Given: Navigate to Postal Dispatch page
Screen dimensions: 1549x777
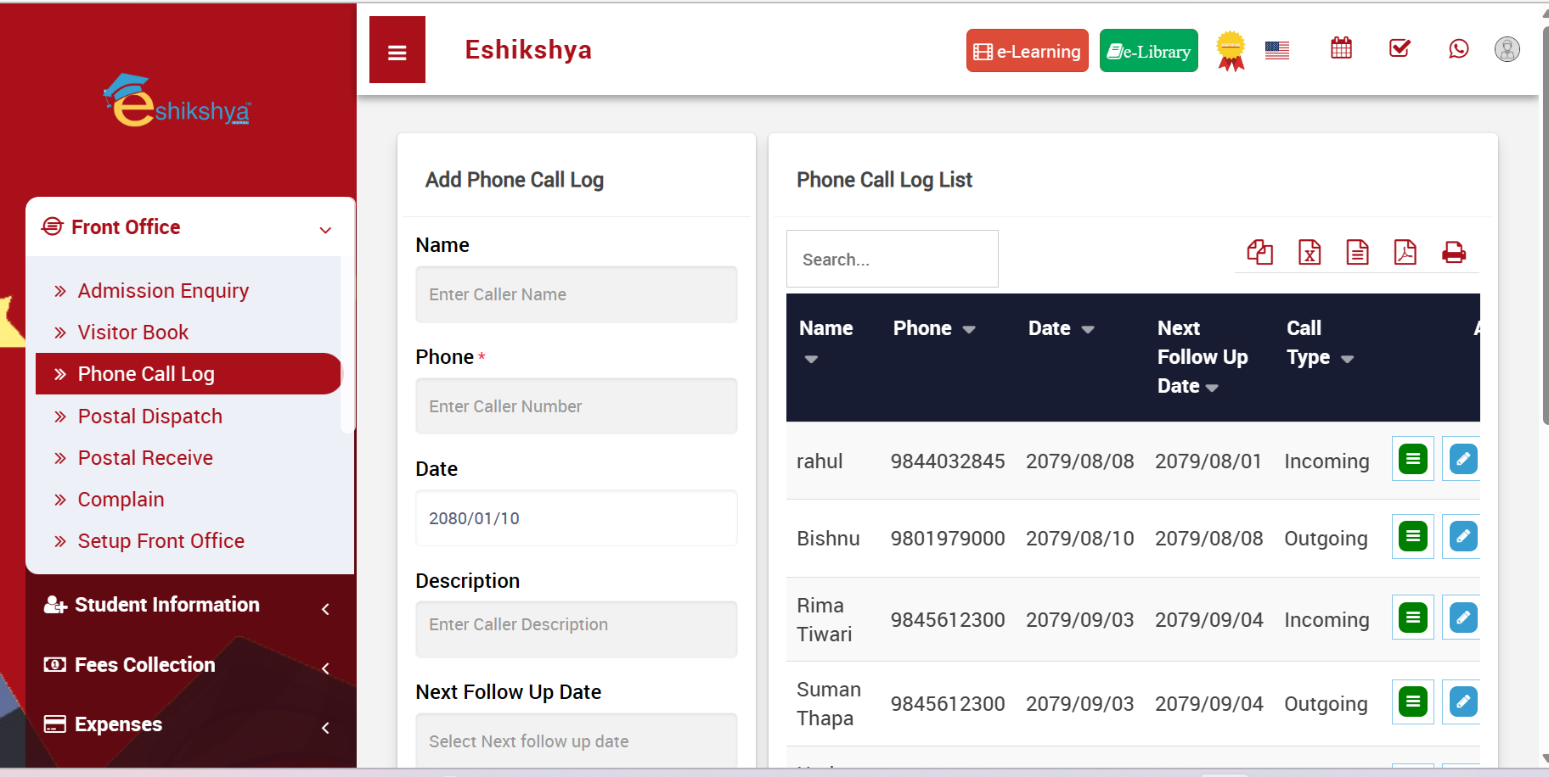Looking at the screenshot, I should tap(149, 416).
